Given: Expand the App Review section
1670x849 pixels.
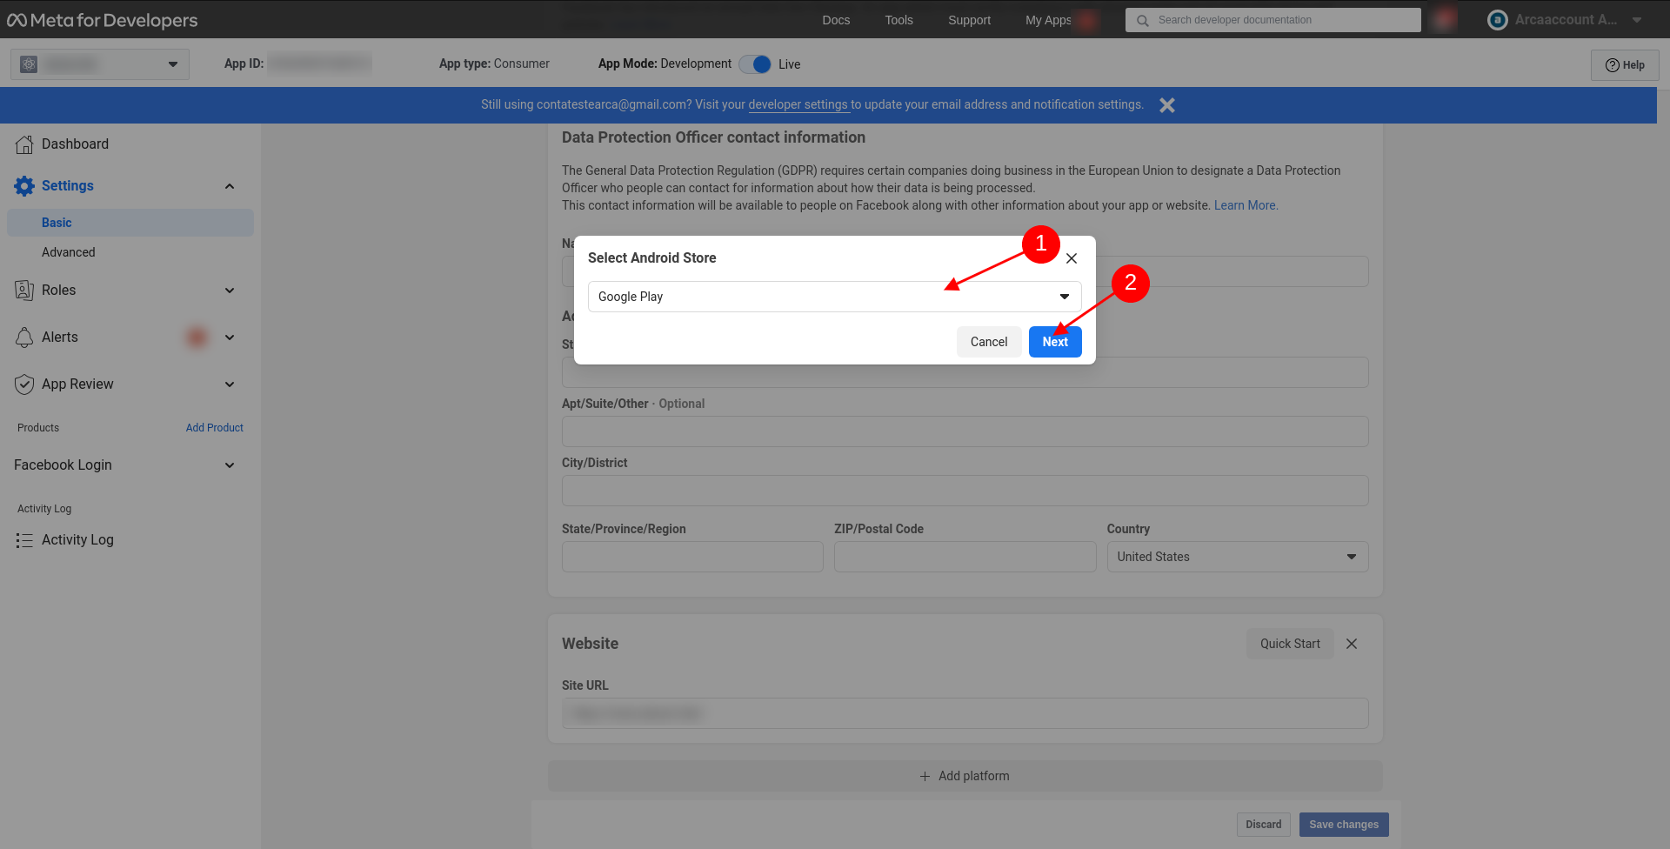Looking at the screenshot, I should click(230, 384).
